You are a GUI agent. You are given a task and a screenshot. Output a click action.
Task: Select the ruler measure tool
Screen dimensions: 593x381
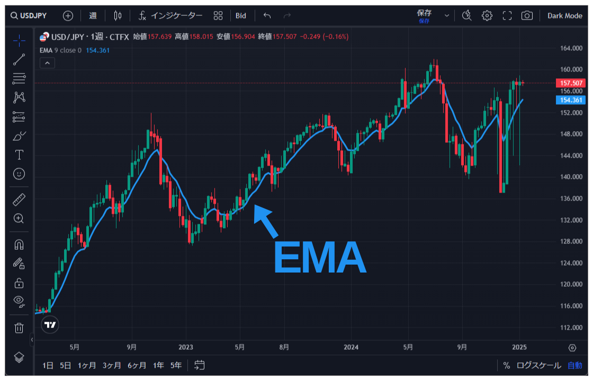[19, 199]
